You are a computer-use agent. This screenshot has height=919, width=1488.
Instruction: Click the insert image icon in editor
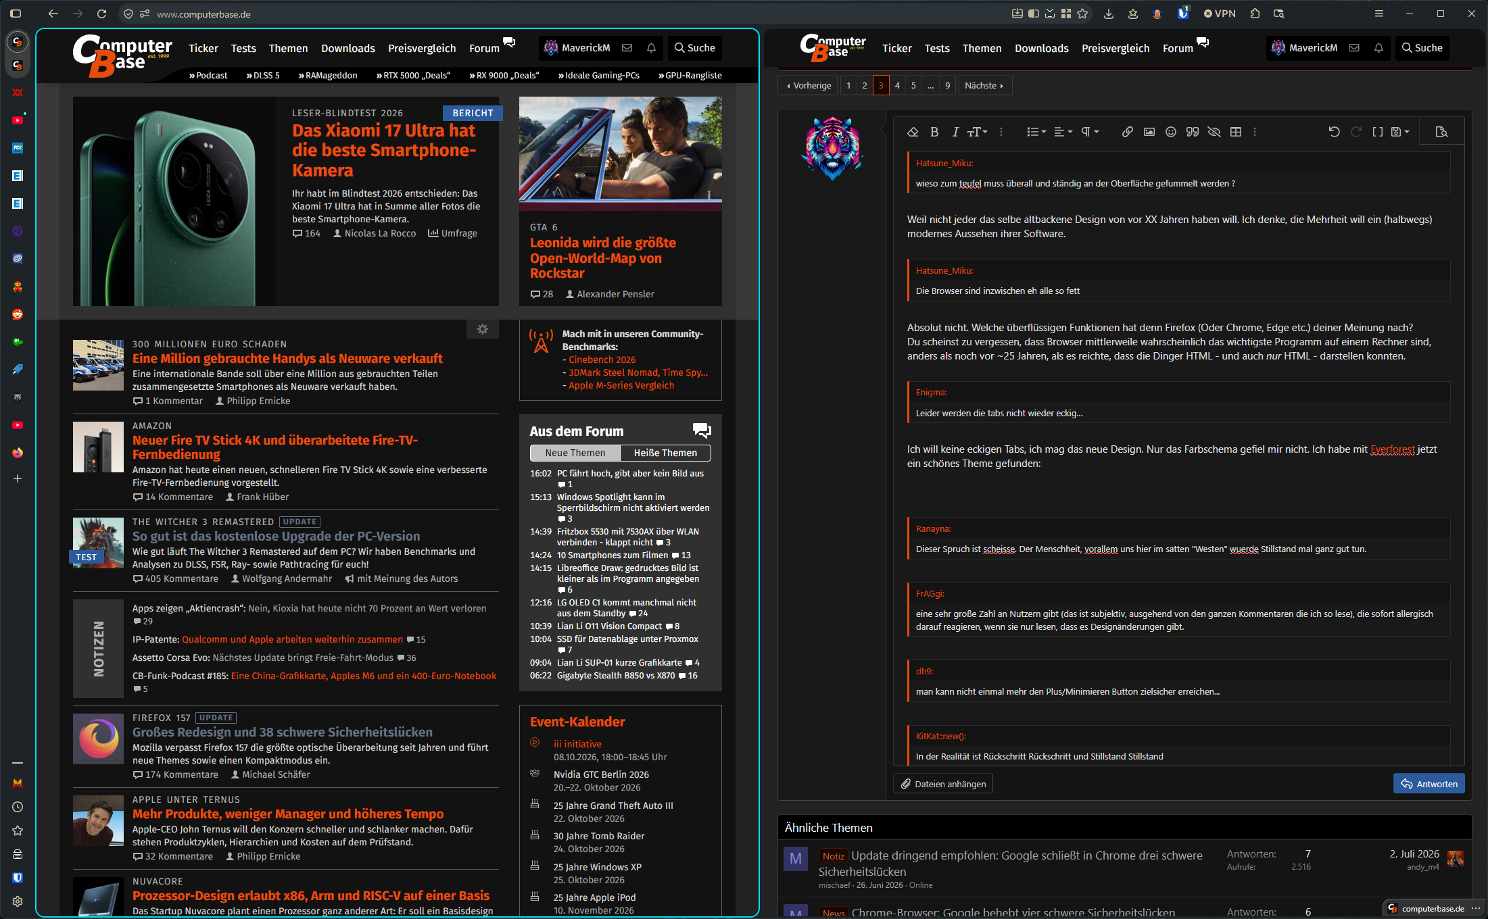point(1149,132)
